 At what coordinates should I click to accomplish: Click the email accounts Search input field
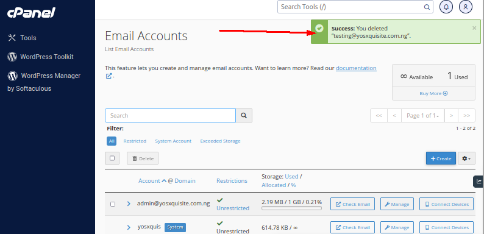[x=171, y=115]
